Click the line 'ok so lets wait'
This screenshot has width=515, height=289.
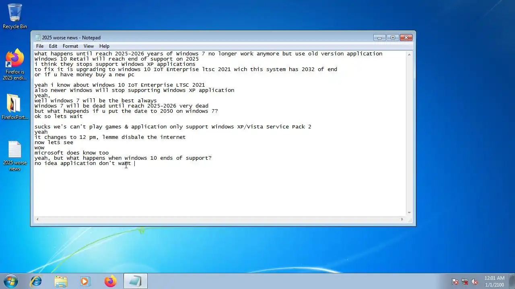(58, 116)
